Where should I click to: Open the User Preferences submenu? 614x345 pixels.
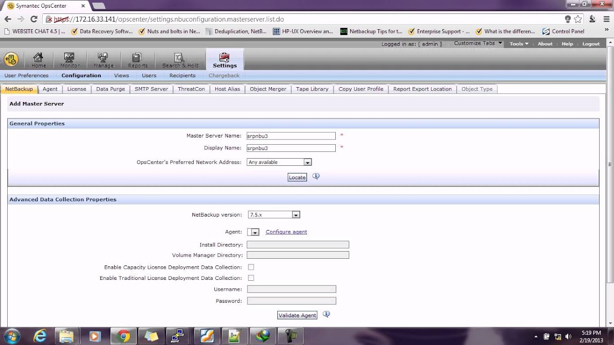click(x=26, y=75)
